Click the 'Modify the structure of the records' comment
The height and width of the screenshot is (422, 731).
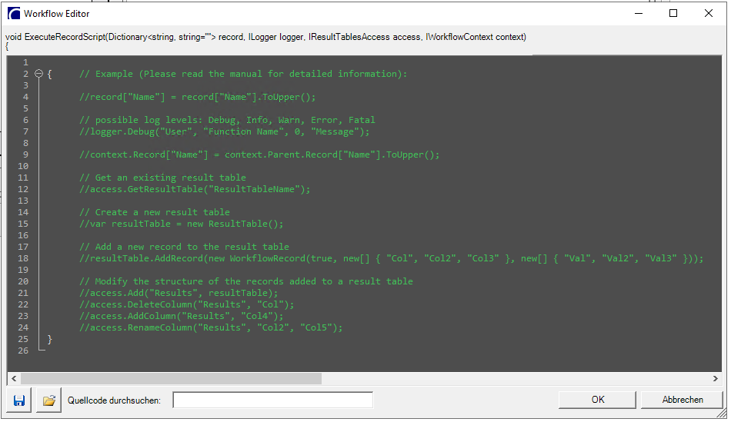(245, 281)
